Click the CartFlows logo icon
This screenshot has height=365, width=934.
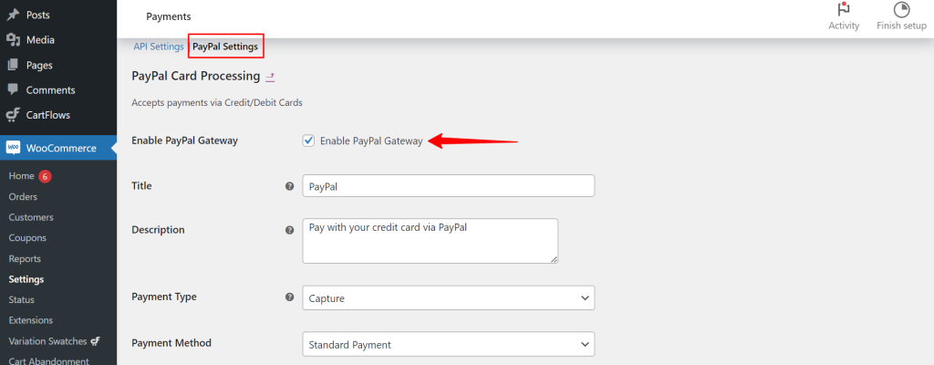pos(13,115)
